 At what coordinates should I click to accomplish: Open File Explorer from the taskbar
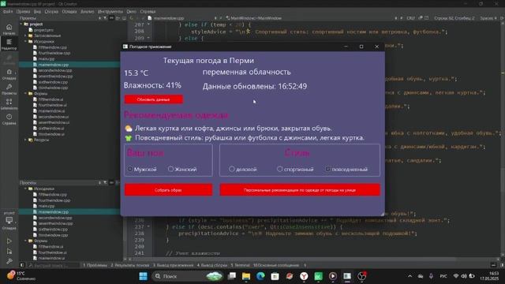click(x=246, y=276)
